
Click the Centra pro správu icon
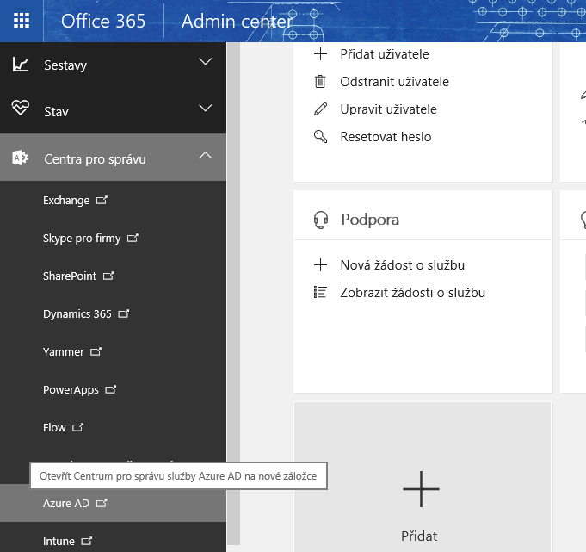coord(20,158)
